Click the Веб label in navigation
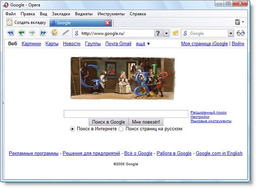Screen dimensions: 256x188 pyautogui.click(x=12, y=44)
